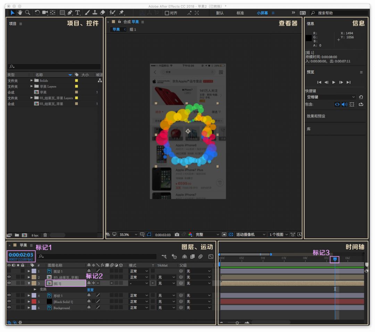Click the reset shortcut arrow in preview panel
Viewport: 375px width, 332px height.
point(361,97)
